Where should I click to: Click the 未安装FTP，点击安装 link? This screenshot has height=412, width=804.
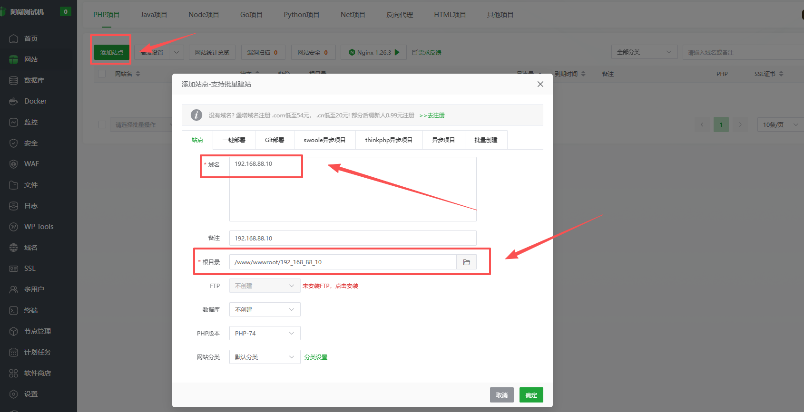331,286
